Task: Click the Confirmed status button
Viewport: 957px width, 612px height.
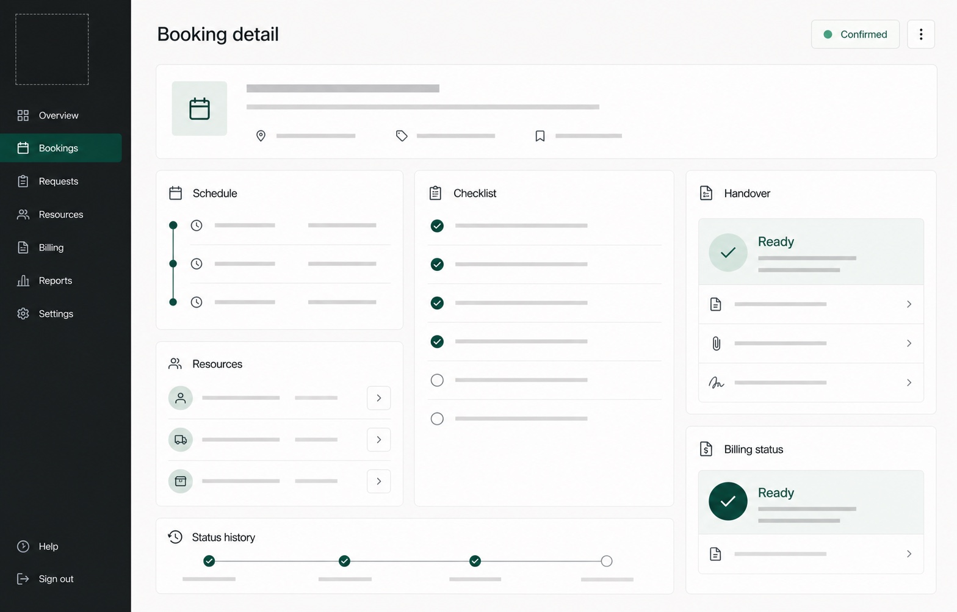Action: 855,34
